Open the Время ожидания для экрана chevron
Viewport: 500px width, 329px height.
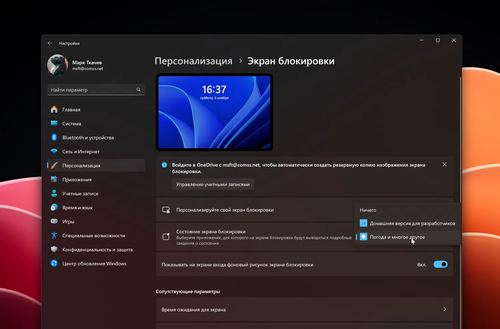[x=445, y=309]
